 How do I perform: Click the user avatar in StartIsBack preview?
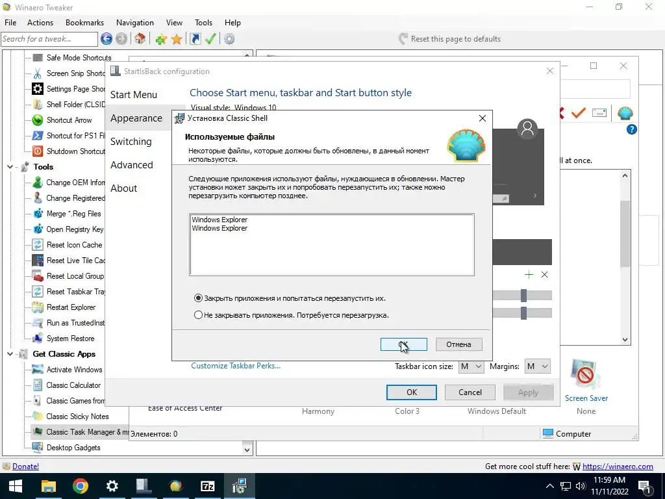tap(527, 128)
